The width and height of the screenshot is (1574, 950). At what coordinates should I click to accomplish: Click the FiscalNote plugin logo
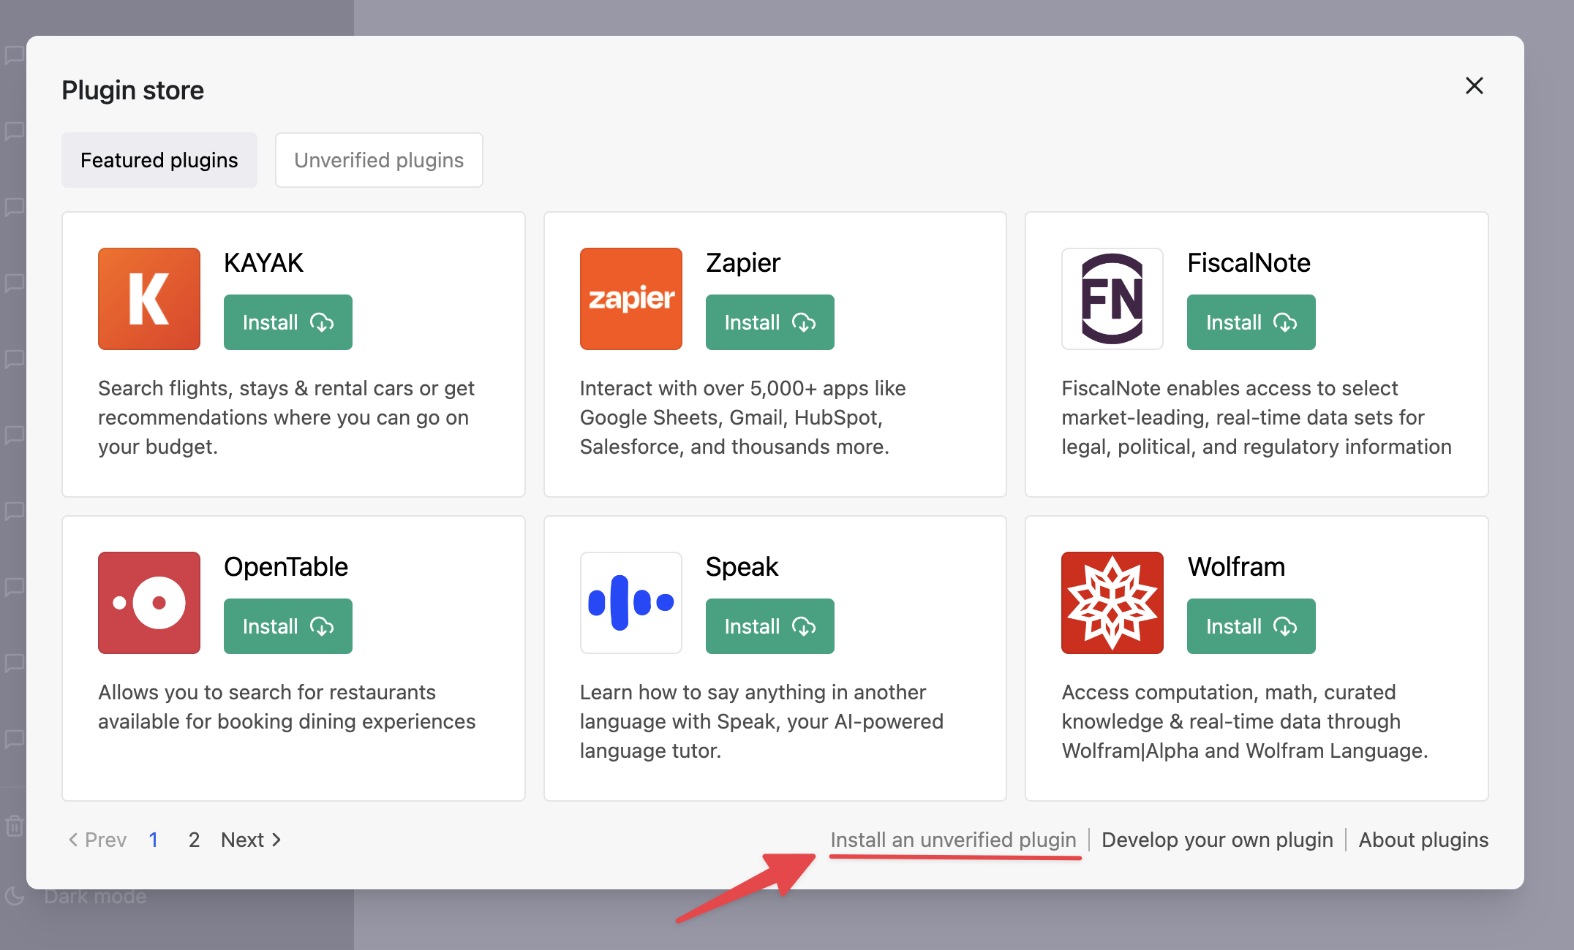tap(1111, 298)
